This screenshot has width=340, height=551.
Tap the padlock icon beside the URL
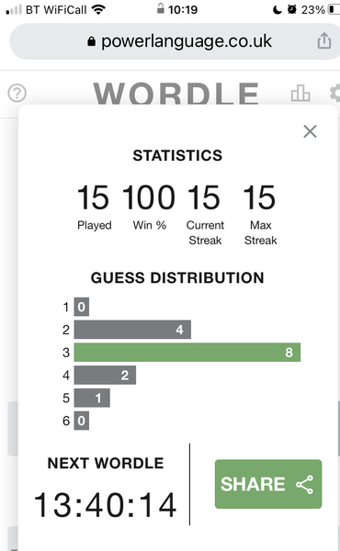click(x=91, y=41)
